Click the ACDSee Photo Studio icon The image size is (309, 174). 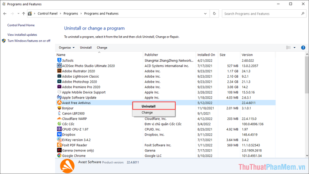pos(59,65)
